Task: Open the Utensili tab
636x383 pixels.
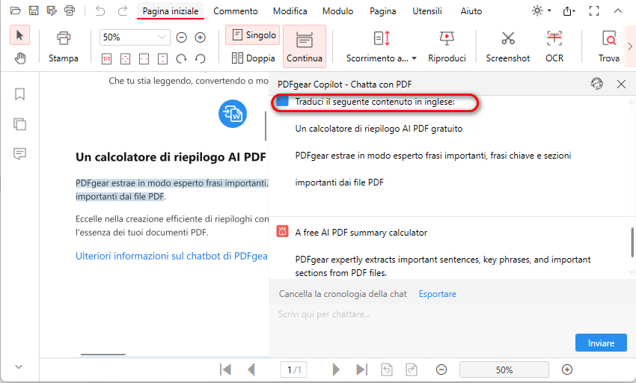Action: (427, 11)
